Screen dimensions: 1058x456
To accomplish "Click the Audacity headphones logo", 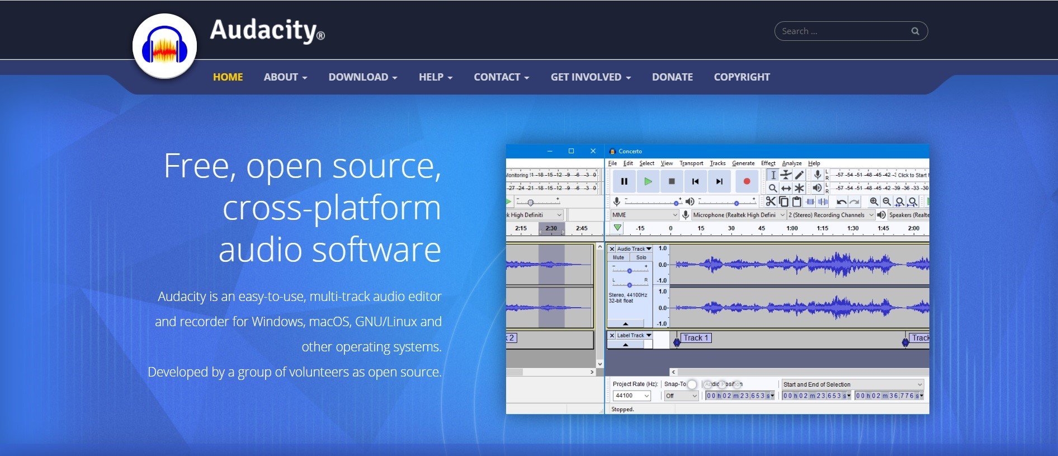I will (x=164, y=46).
